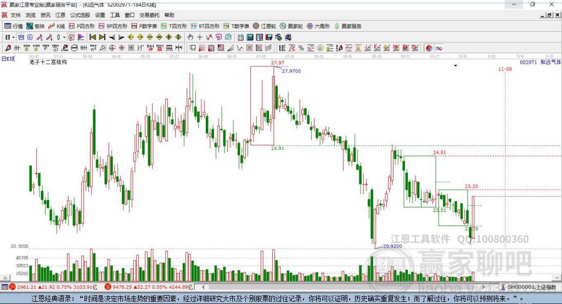Select the percent % retracement tool

[x=301, y=48]
